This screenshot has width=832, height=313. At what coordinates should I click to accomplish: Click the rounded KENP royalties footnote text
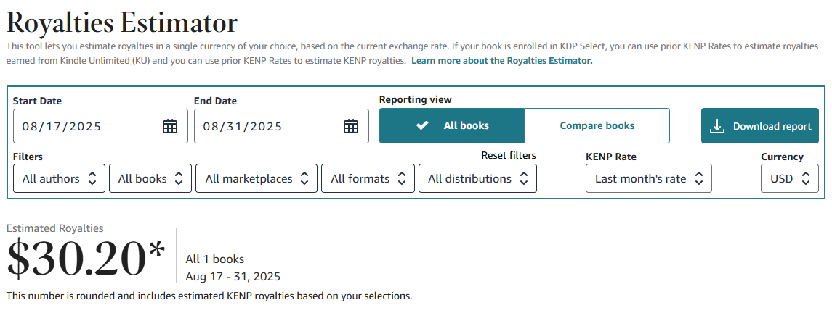coord(209,296)
